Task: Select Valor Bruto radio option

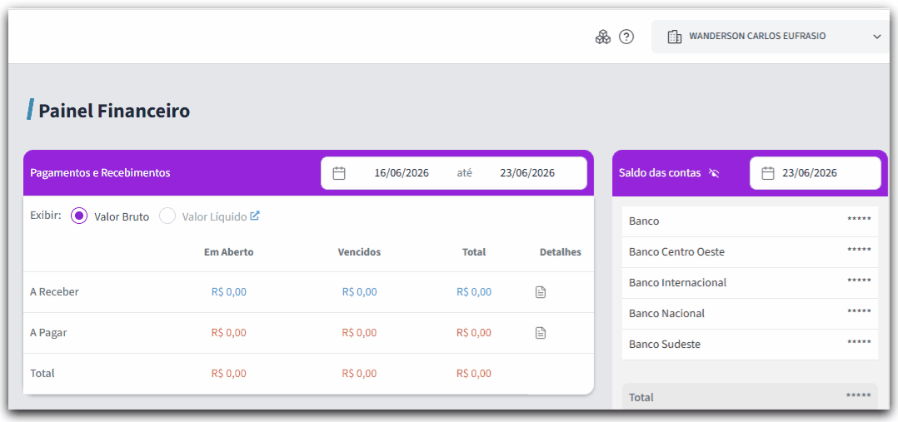Action: pos(79,216)
